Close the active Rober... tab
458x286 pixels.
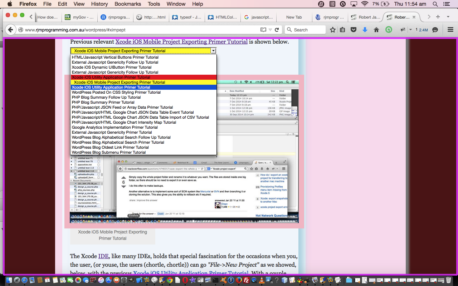tap(414, 17)
